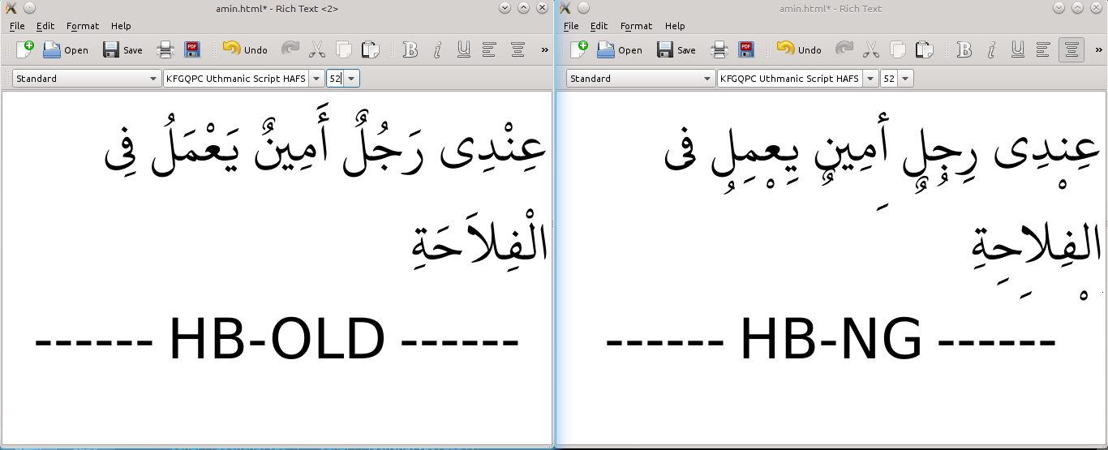Image resolution: width=1108 pixels, height=450 pixels.
Task: Click Print icon in right window
Action: click(x=719, y=49)
